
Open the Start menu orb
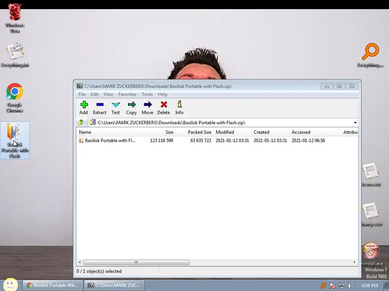click(x=10, y=285)
